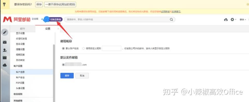
Task: Click the compose pencil icon
Action: (5, 32)
